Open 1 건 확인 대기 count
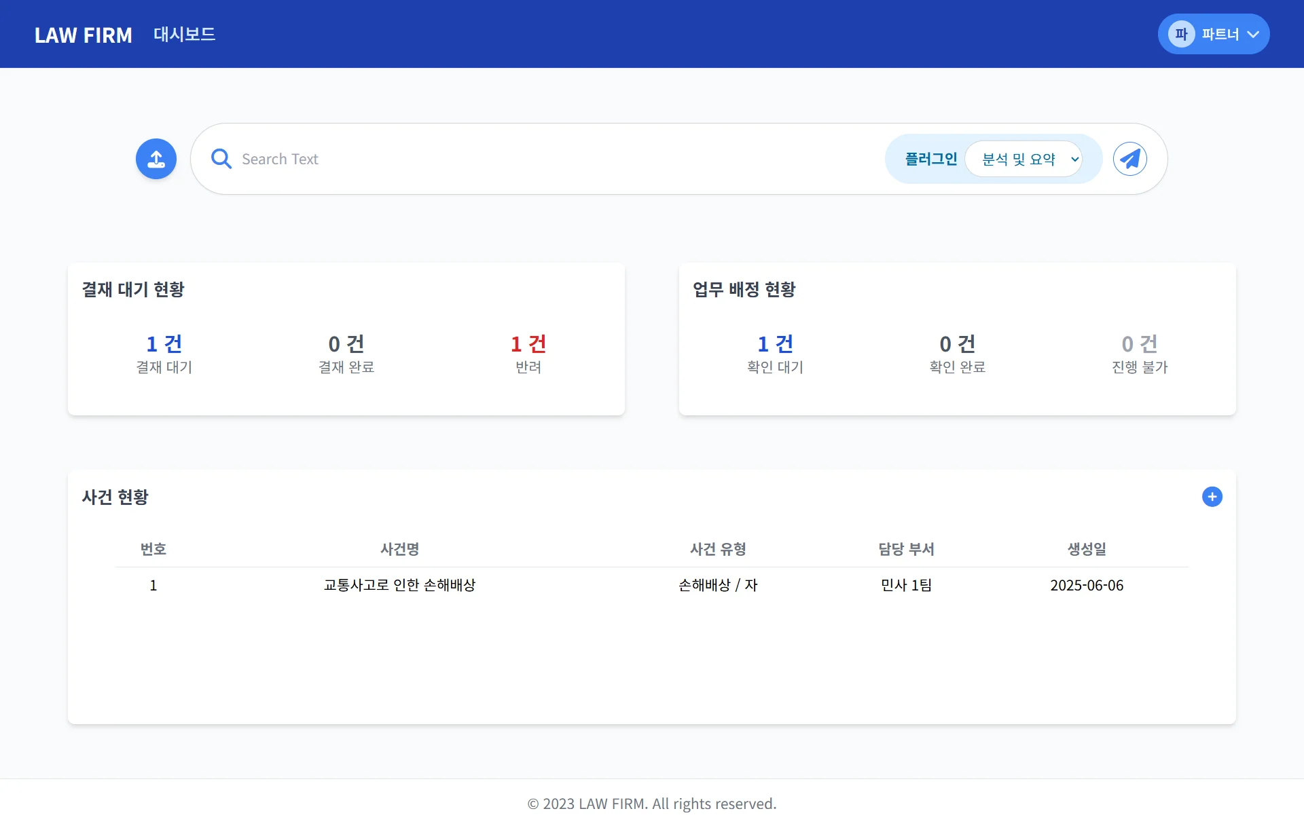The width and height of the screenshot is (1304, 828). tap(776, 354)
